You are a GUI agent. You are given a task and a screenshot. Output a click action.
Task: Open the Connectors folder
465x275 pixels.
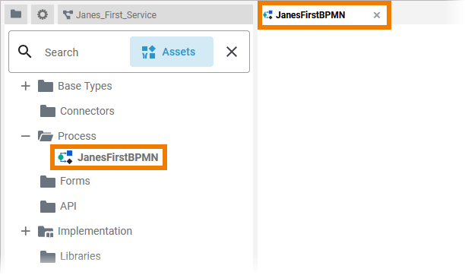(87, 111)
